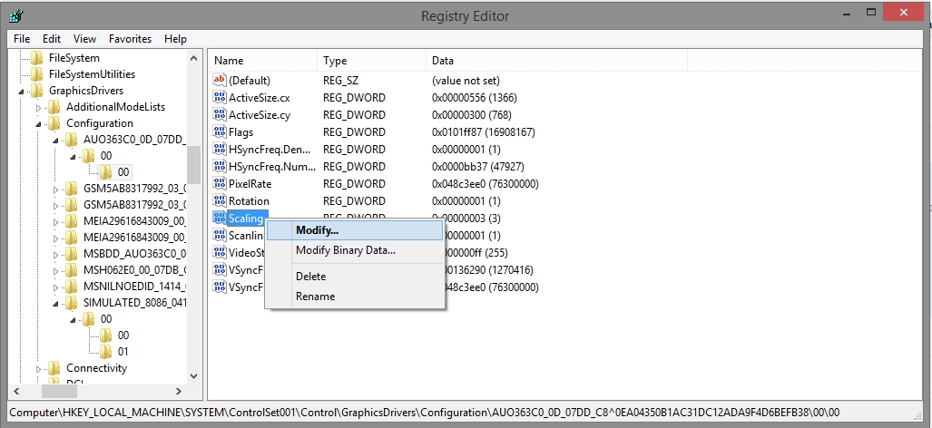This screenshot has height=428, width=932.
Task: Expand the MSBDD_AUO363C0 tree node
Action: coord(56,254)
